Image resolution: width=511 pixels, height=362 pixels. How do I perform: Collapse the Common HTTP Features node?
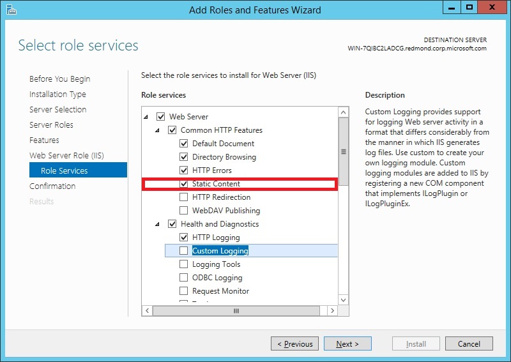[x=157, y=130]
